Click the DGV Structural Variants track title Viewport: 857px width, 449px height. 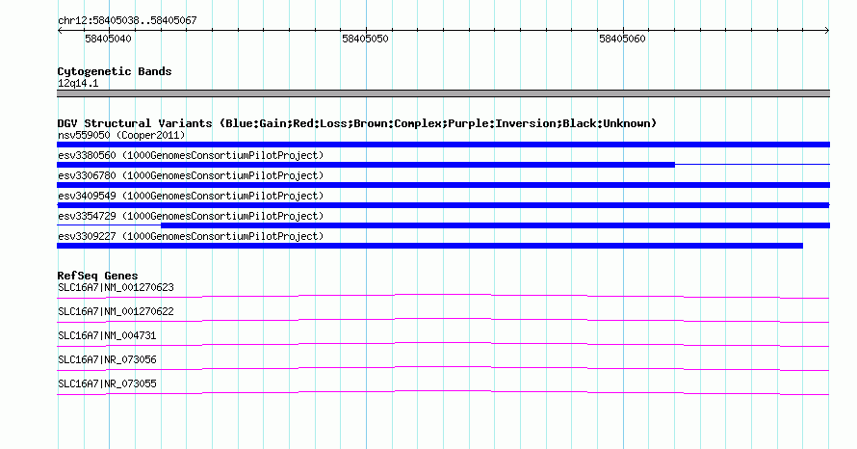(x=357, y=123)
